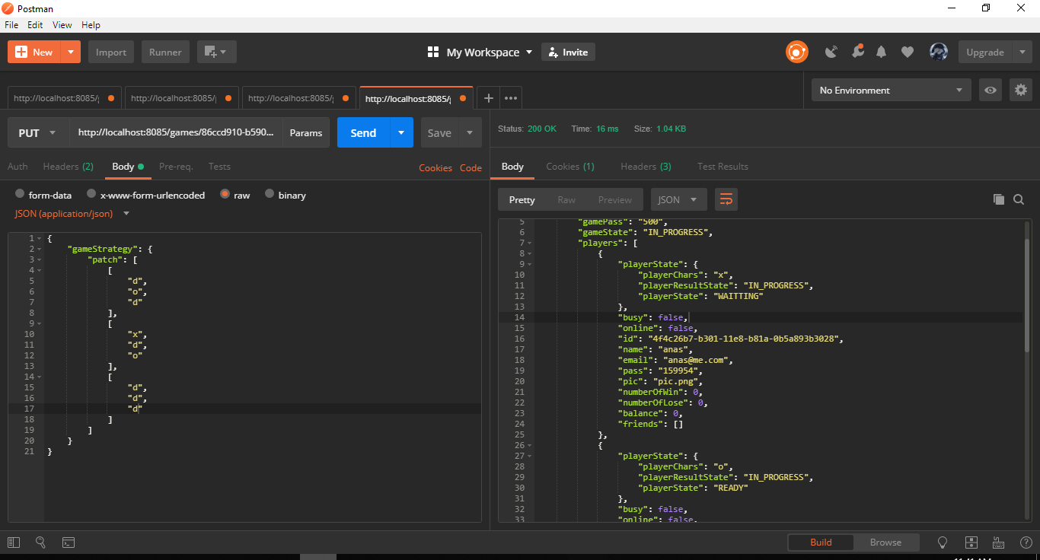This screenshot has width=1040, height=560.
Task: Search within the response body
Action: 1019,199
